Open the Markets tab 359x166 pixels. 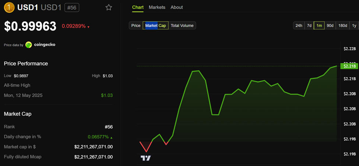point(157,7)
